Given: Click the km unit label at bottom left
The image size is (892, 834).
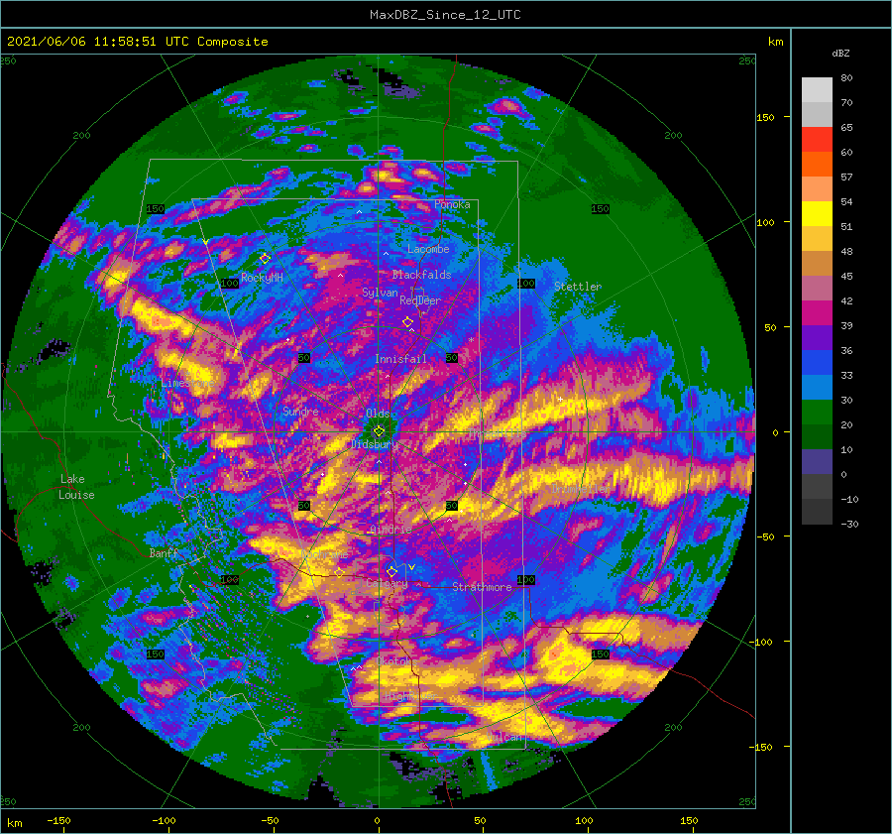Looking at the screenshot, I should click(x=14, y=823).
